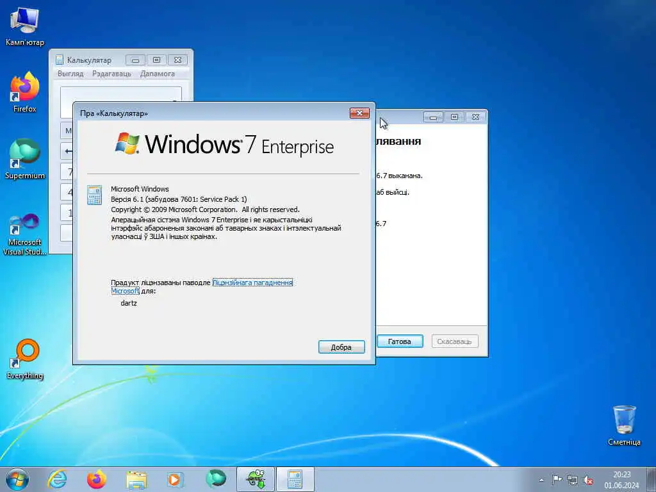
Task: Open muted volume tray icon
Action: pos(588,480)
